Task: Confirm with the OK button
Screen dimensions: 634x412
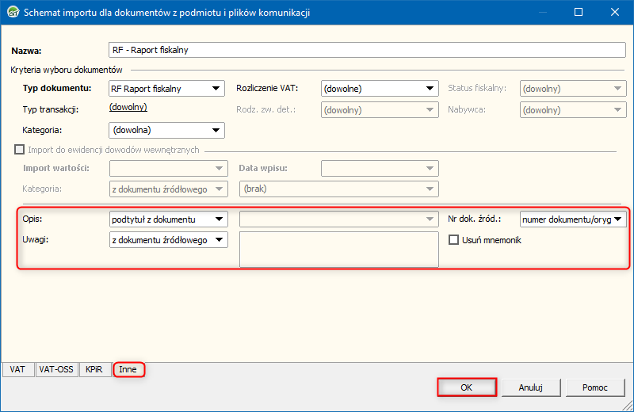Action: [466, 387]
